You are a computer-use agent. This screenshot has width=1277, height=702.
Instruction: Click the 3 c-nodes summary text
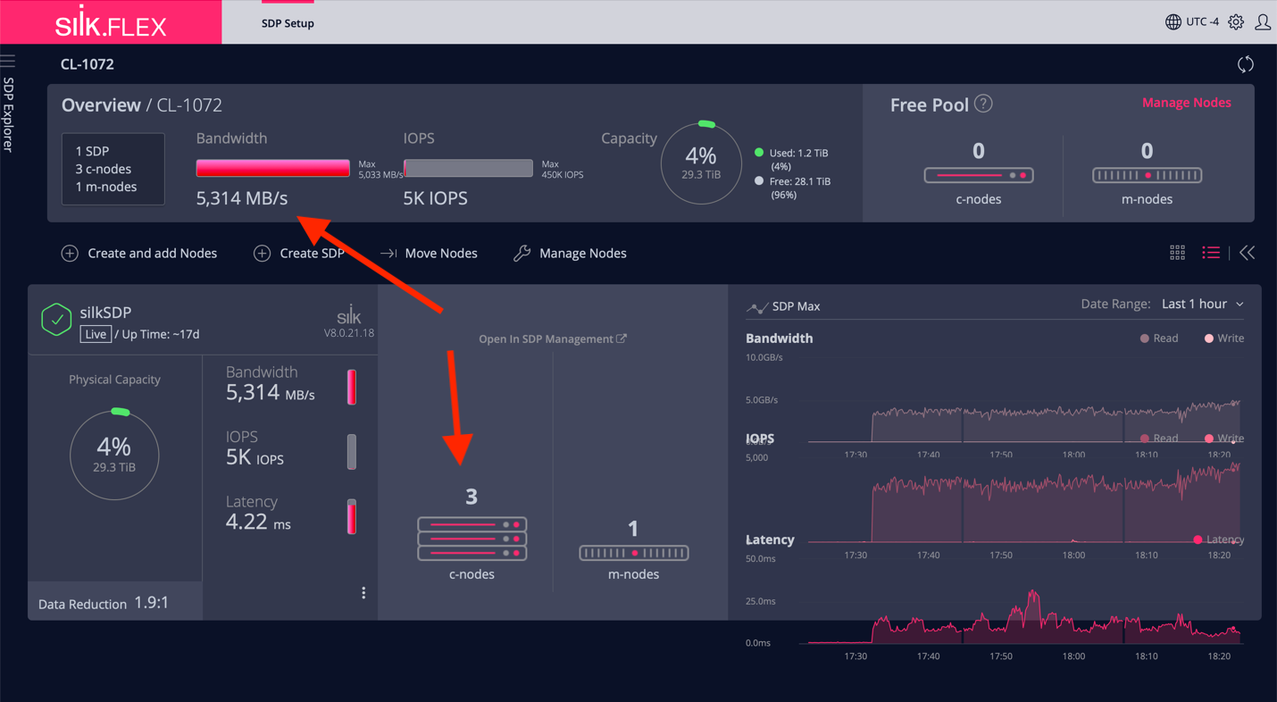click(103, 169)
